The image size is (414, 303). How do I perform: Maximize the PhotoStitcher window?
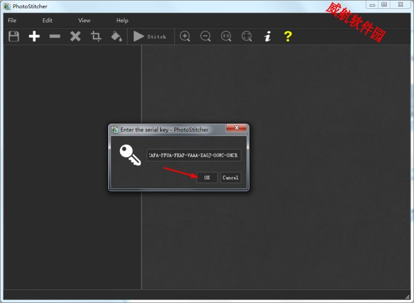tap(384, 5)
